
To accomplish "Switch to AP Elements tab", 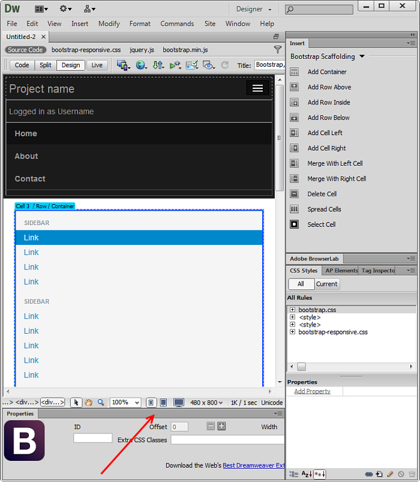I will tap(341, 271).
